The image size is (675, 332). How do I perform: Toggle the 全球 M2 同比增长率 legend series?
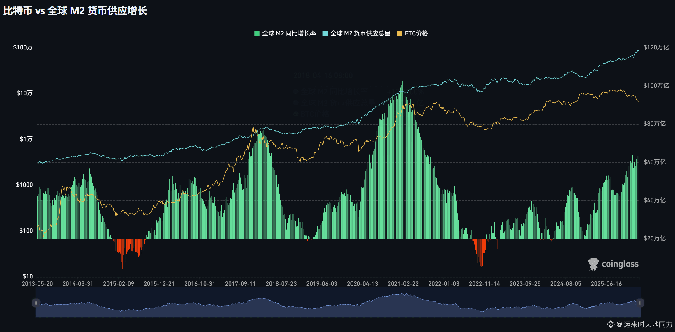tap(285, 33)
